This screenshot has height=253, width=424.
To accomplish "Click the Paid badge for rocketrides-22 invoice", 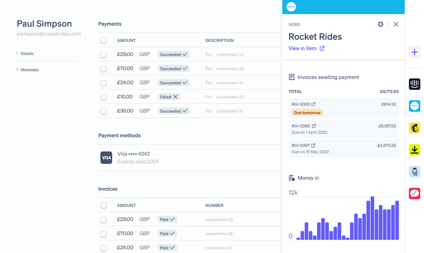I will [x=167, y=234].
